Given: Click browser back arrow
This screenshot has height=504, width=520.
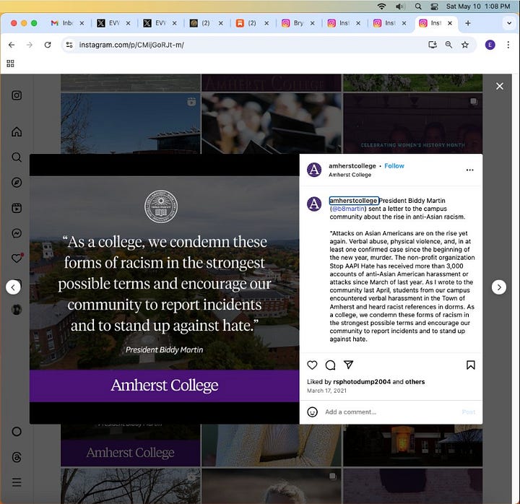Looking at the screenshot, I should point(12,45).
